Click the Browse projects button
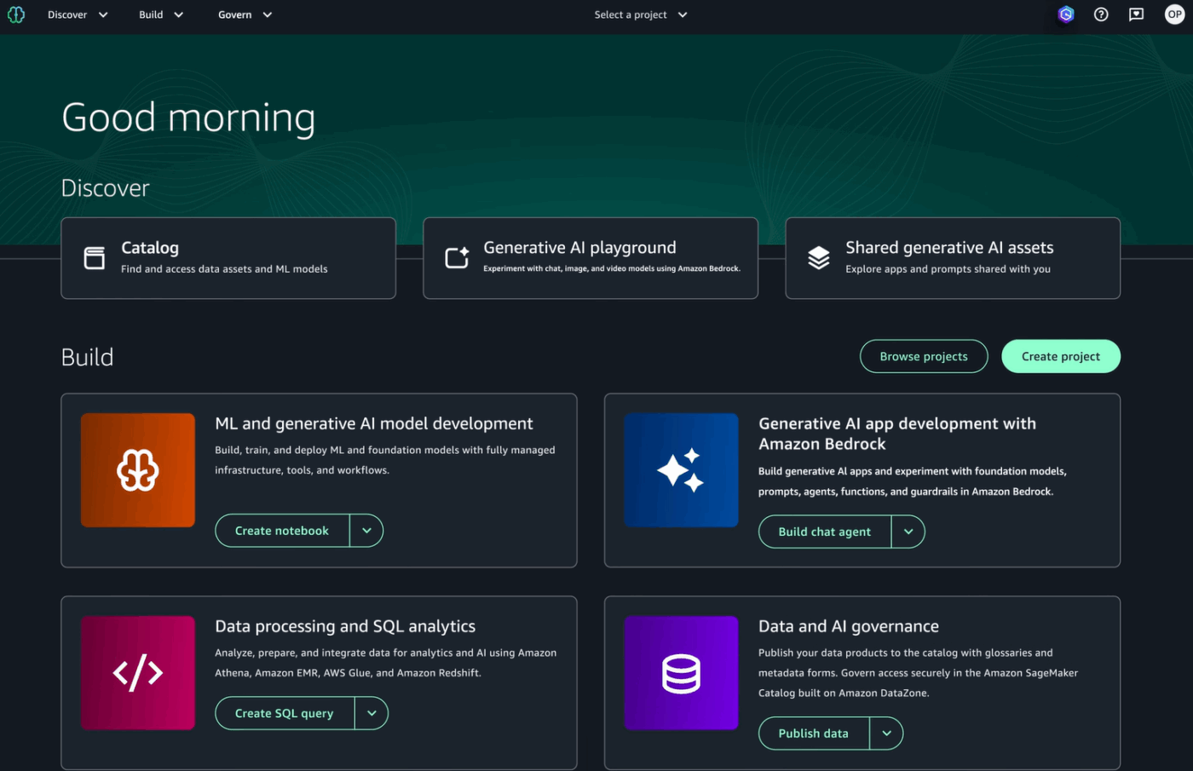 coord(924,356)
